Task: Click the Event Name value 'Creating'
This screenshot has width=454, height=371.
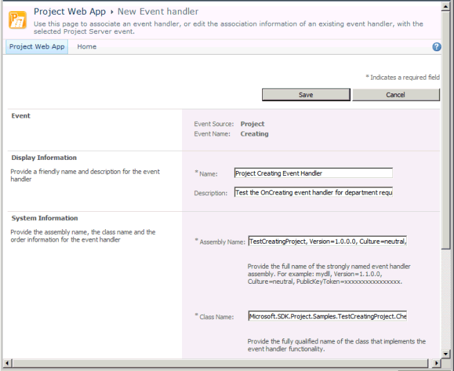Action: (255, 134)
